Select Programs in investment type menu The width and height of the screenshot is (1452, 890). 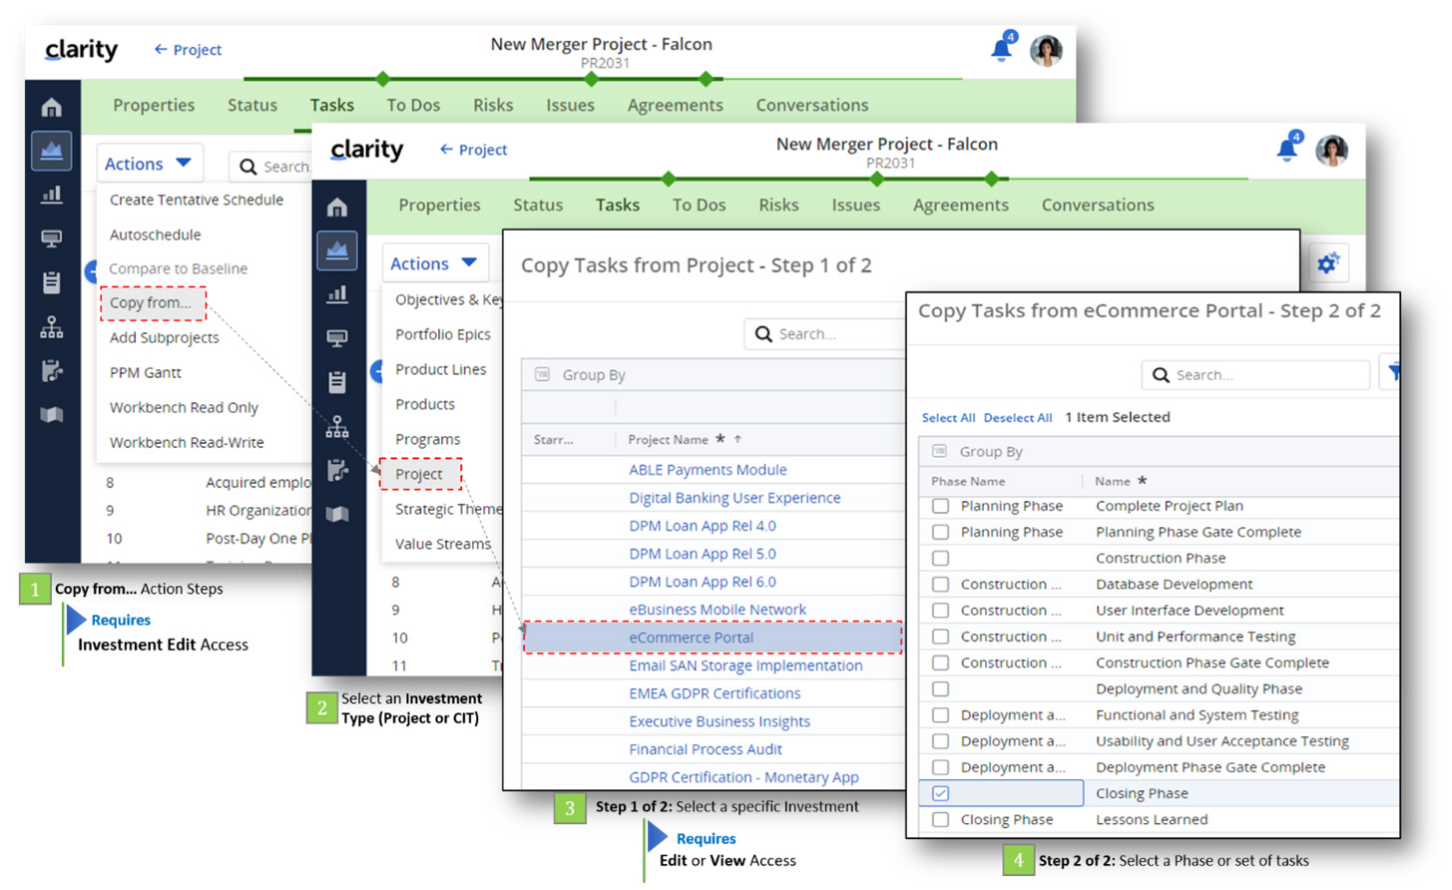coord(427,439)
